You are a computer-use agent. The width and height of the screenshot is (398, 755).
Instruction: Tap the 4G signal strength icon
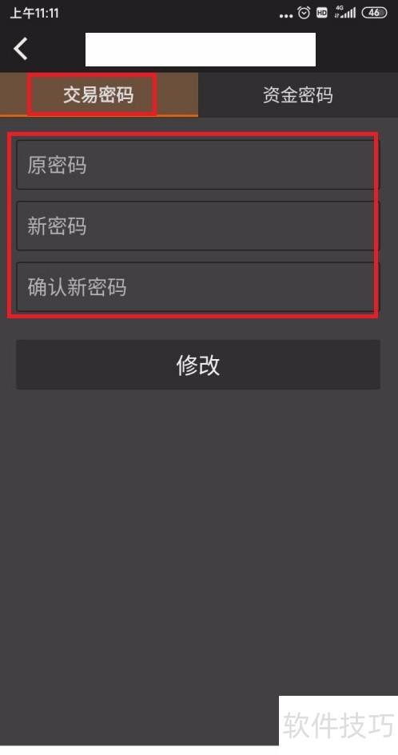(x=345, y=13)
